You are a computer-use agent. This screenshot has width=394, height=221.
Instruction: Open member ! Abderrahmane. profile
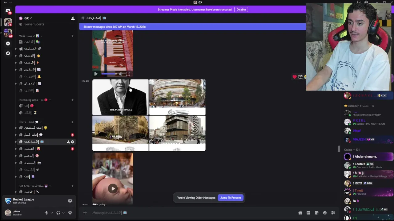pyautogui.click(x=368, y=157)
